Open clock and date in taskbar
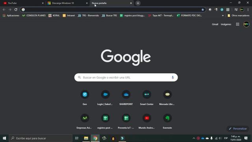252x142 pixels. [235, 138]
